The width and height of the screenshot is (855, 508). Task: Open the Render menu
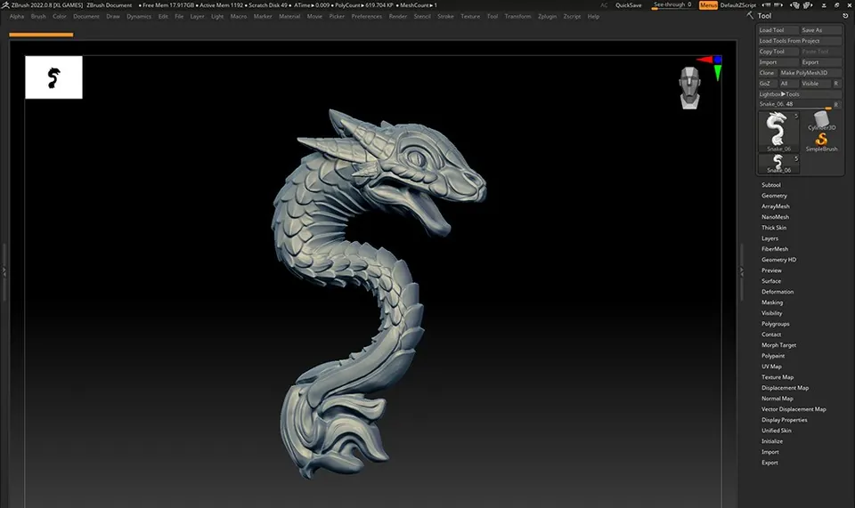pyautogui.click(x=397, y=16)
